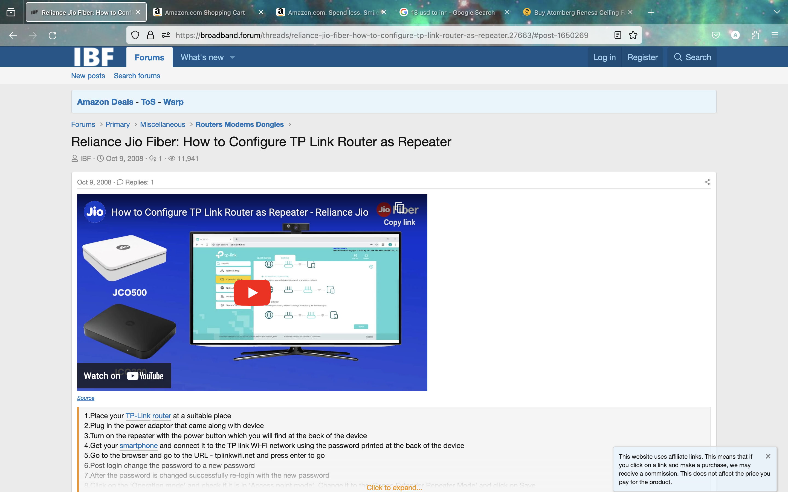Open the What's new navigation tab
Image resolution: width=788 pixels, height=492 pixels.
point(202,57)
